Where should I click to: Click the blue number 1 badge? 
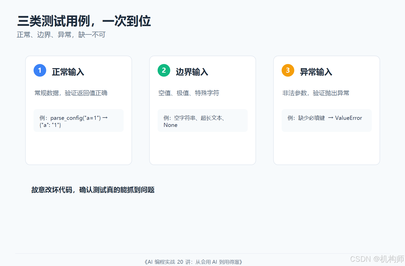(x=40, y=70)
